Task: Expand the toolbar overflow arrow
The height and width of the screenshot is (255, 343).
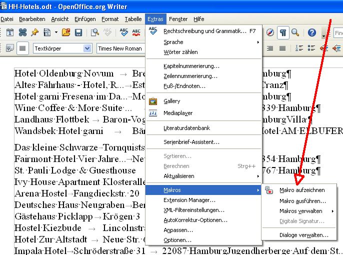Action: point(324,35)
